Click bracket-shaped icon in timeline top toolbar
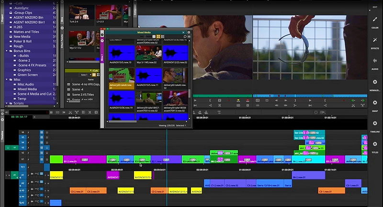The width and height of the screenshot is (383, 207). coord(90,112)
